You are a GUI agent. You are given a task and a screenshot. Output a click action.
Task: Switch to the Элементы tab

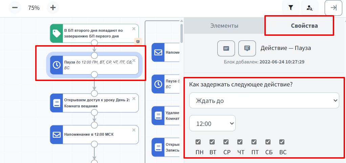pyautogui.click(x=224, y=26)
